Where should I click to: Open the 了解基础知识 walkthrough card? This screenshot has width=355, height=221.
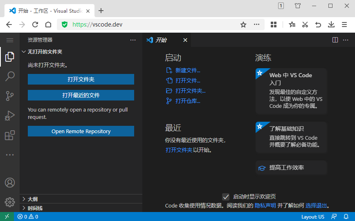pyautogui.click(x=292, y=138)
